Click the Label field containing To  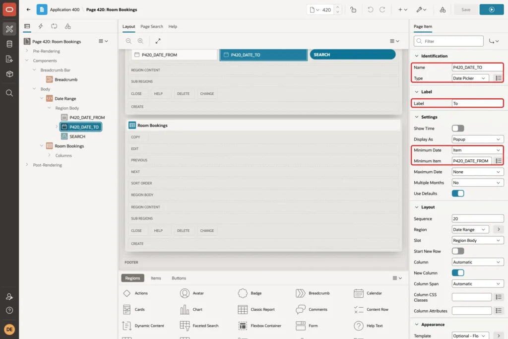pos(478,103)
